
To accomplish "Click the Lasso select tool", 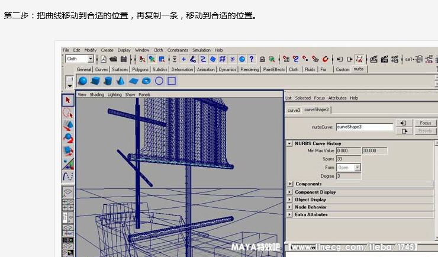I will [67, 112].
